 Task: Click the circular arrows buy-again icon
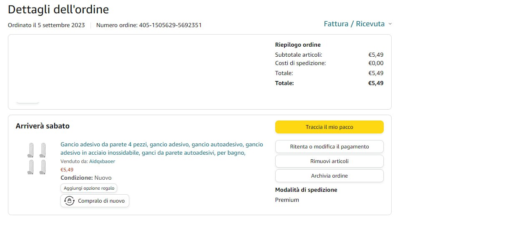point(69,201)
